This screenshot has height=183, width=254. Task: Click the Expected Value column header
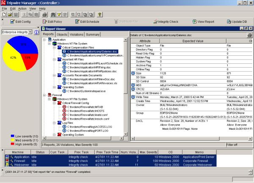tap(193, 41)
